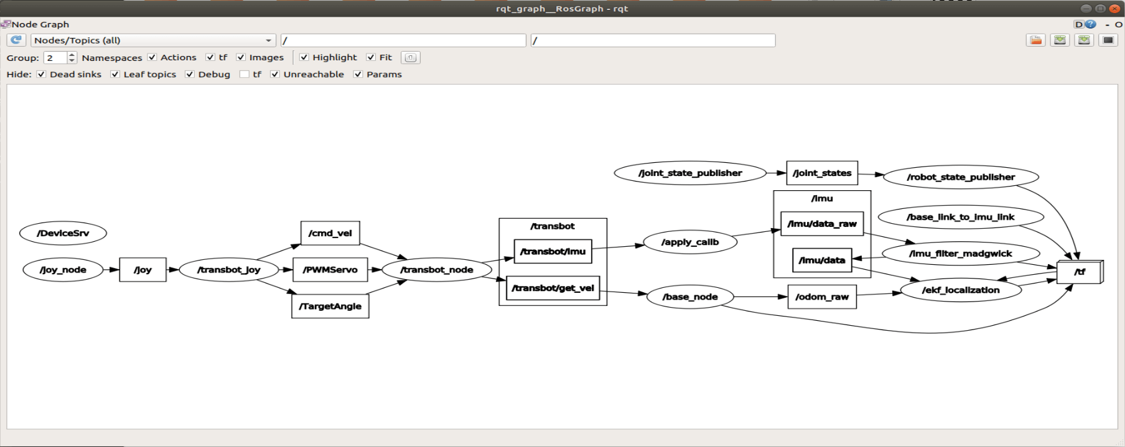This screenshot has height=447, width=1125.
Task: Decrease the Group depth spinner value
Action: coord(72,61)
